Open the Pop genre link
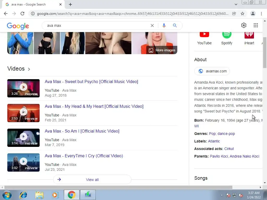This screenshot has height=200, width=267. tap(212, 134)
